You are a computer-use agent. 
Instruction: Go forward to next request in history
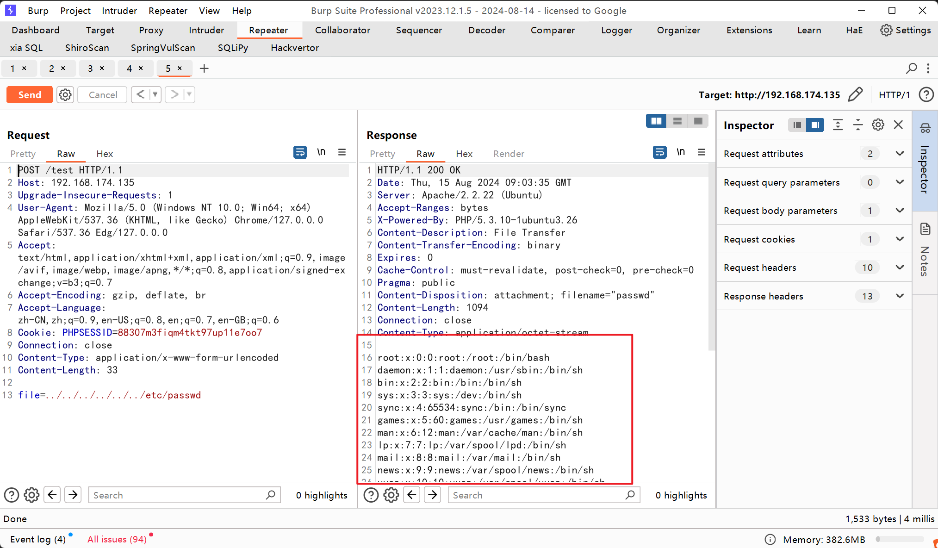point(174,95)
